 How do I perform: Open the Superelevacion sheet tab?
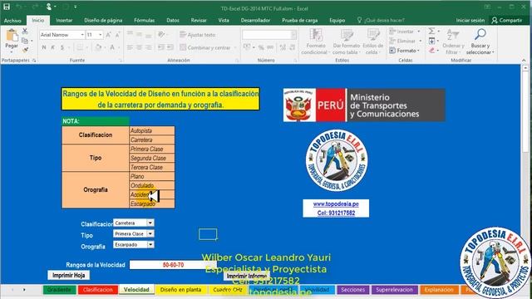click(394, 290)
